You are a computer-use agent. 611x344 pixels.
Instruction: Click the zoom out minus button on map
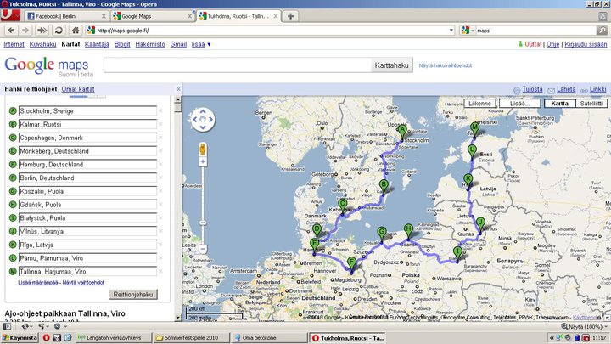pyautogui.click(x=203, y=250)
